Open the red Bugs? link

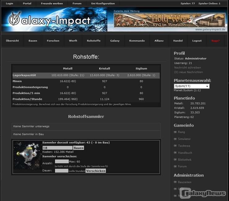pos(215,41)
